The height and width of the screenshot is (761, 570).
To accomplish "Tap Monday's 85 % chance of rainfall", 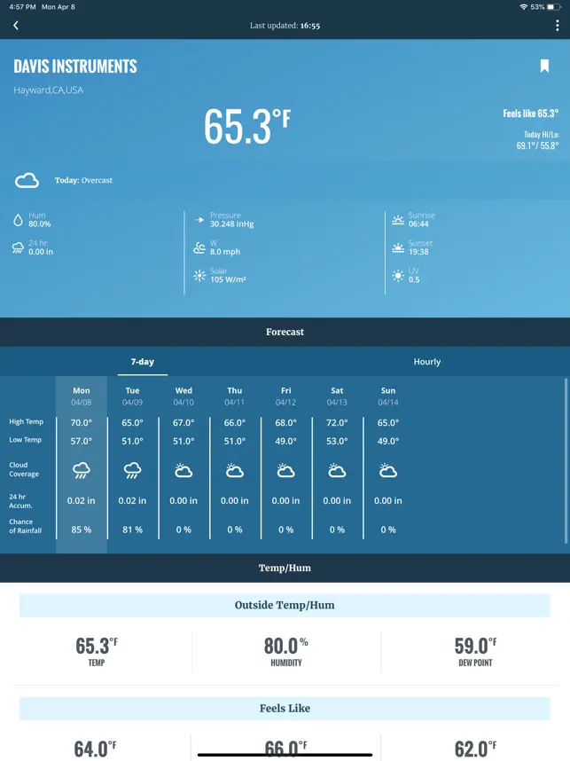I will click(x=81, y=530).
